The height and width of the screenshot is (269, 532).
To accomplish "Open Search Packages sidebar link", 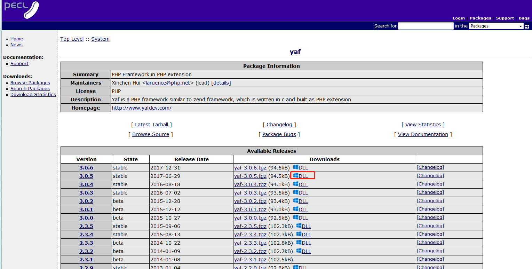I will (x=30, y=89).
